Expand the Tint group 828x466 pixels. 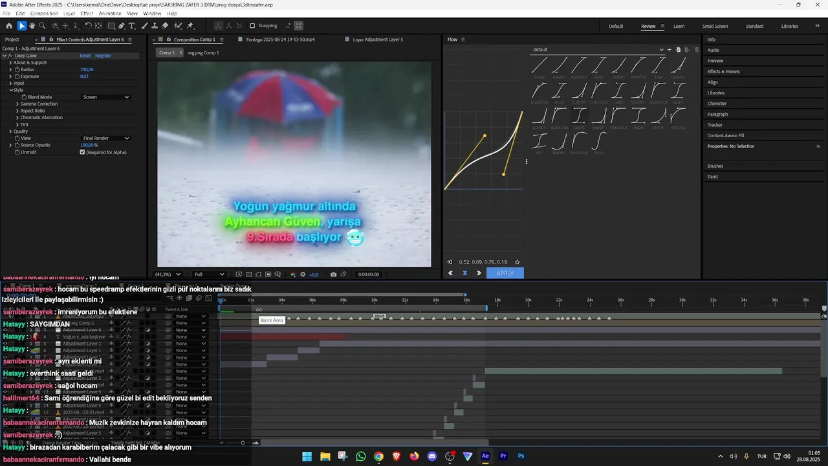[x=17, y=124]
